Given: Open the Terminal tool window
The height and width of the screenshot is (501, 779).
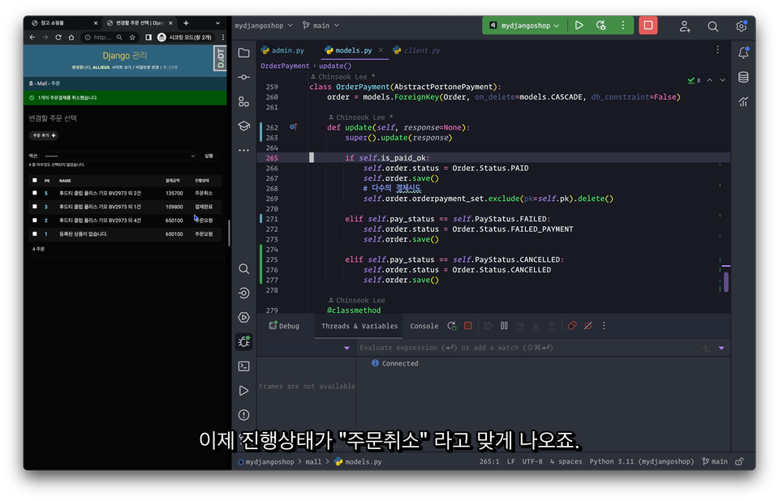Looking at the screenshot, I should [243, 366].
